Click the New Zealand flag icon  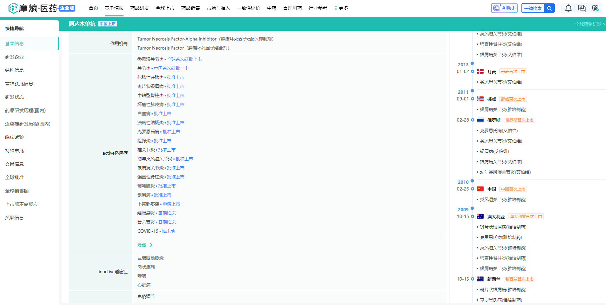pyautogui.click(x=480, y=279)
